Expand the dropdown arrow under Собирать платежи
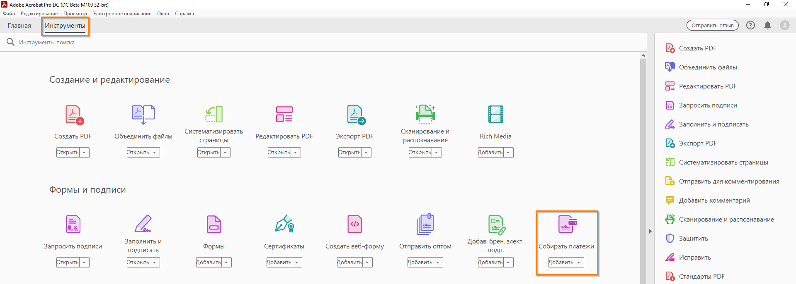Image resolution: width=796 pixels, height=284 pixels. pos(579,263)
